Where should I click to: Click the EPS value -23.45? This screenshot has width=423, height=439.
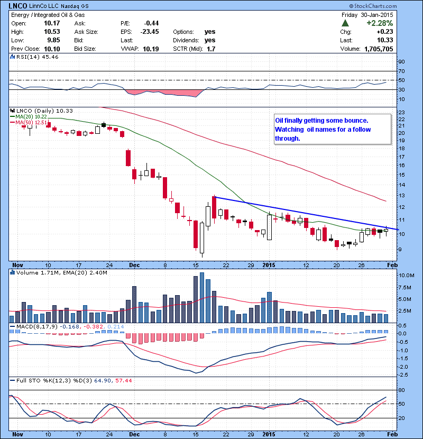(x=149, y=32)
